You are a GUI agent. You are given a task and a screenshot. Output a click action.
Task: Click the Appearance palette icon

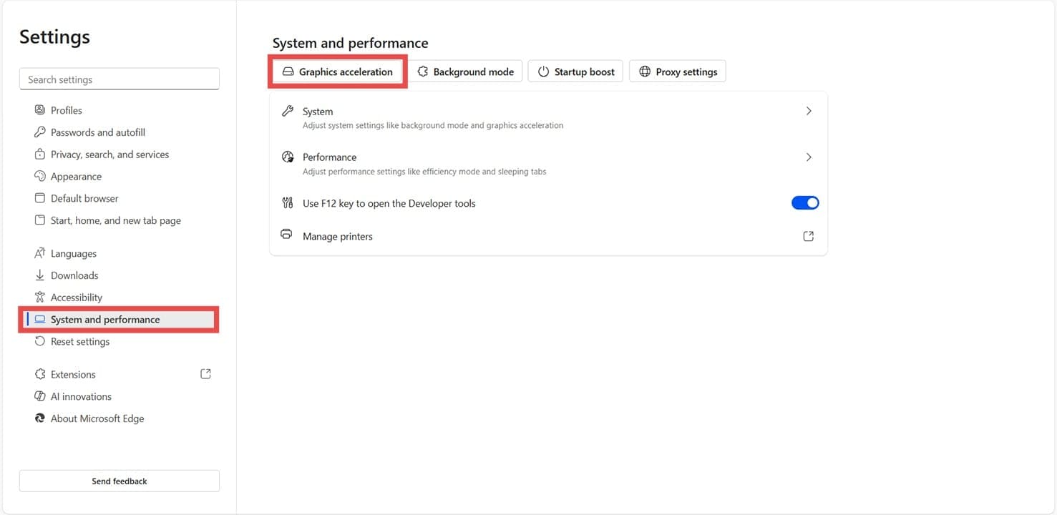(40, 176)
